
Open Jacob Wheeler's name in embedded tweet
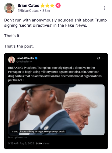[25, 58]
